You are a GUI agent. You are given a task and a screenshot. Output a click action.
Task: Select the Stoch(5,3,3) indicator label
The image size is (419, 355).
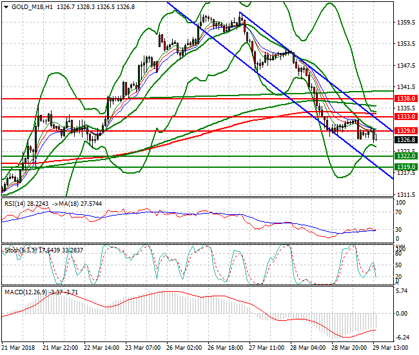44,250
